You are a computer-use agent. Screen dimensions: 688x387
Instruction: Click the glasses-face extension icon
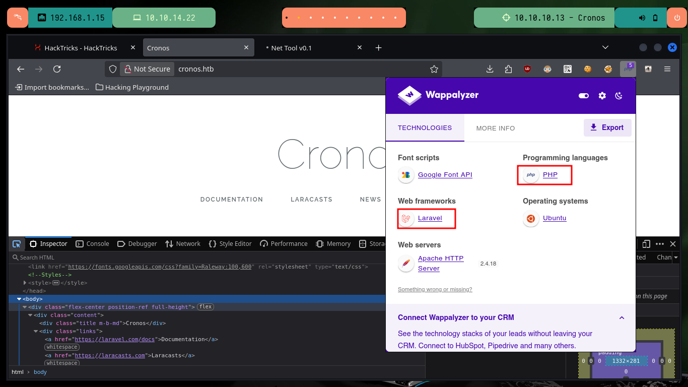pyautogui.click(x=547, y=69)
